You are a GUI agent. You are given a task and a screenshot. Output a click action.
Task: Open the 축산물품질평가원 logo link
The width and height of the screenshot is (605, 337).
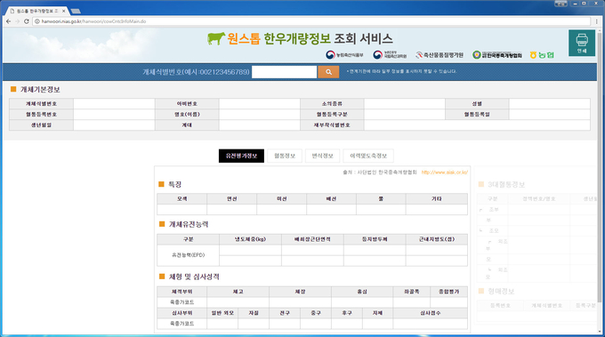(440, 55)
